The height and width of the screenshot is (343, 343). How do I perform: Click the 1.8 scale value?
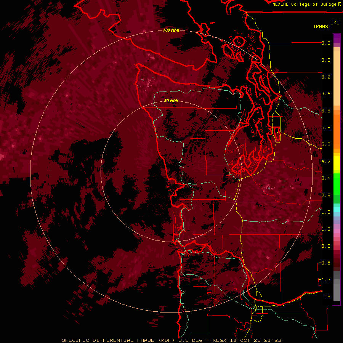(326, 212)
